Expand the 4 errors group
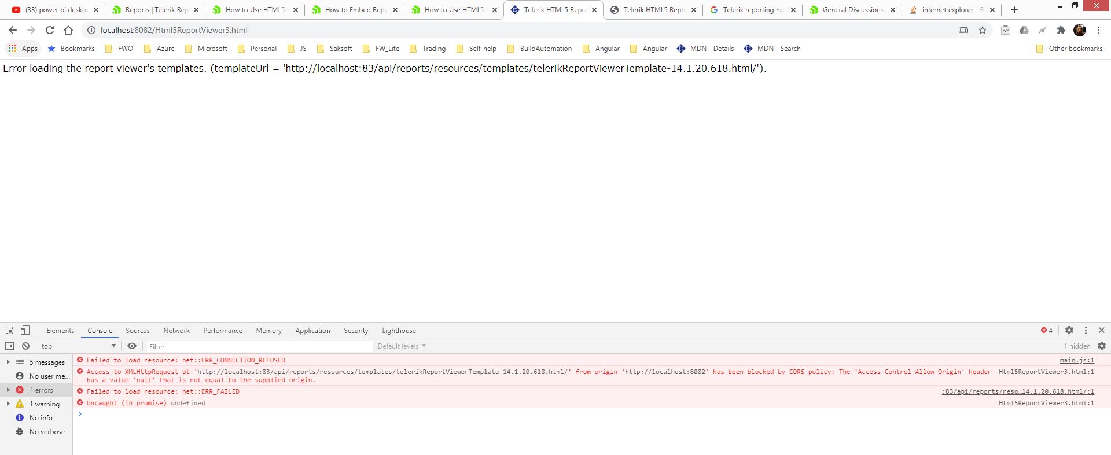The image size is (1111, 455). tap(8, 390)
